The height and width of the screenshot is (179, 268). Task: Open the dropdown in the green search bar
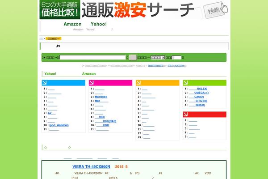click(158, 58)
